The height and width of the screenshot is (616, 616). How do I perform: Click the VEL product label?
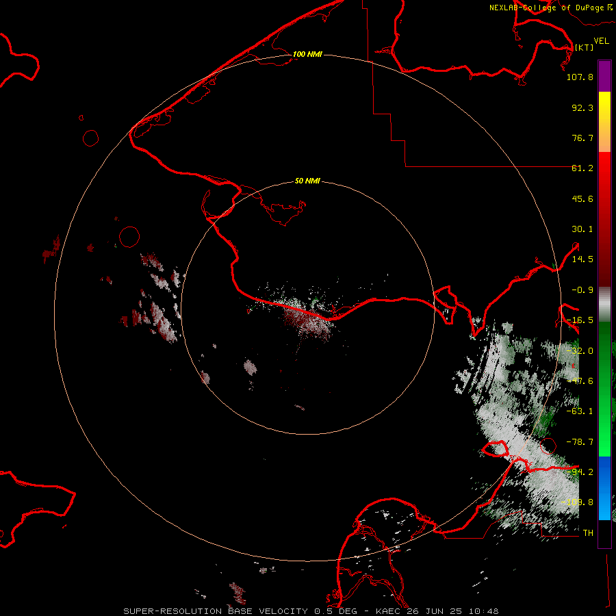coord(601,41)
